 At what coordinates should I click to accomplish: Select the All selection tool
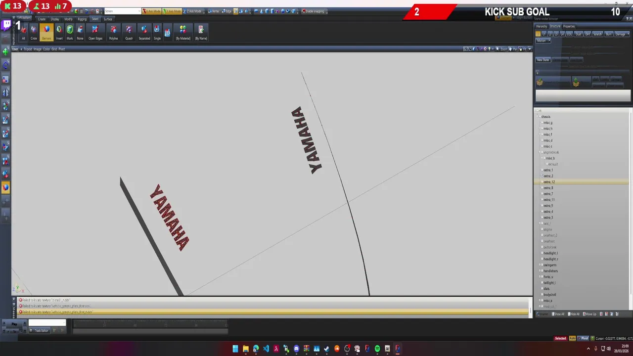click(x=23, y=33)
